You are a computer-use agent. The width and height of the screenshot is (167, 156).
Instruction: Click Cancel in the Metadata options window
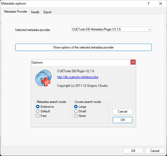pos(155,151)
